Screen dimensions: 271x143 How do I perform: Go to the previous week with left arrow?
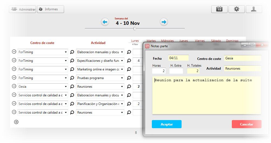click(105, 22)
